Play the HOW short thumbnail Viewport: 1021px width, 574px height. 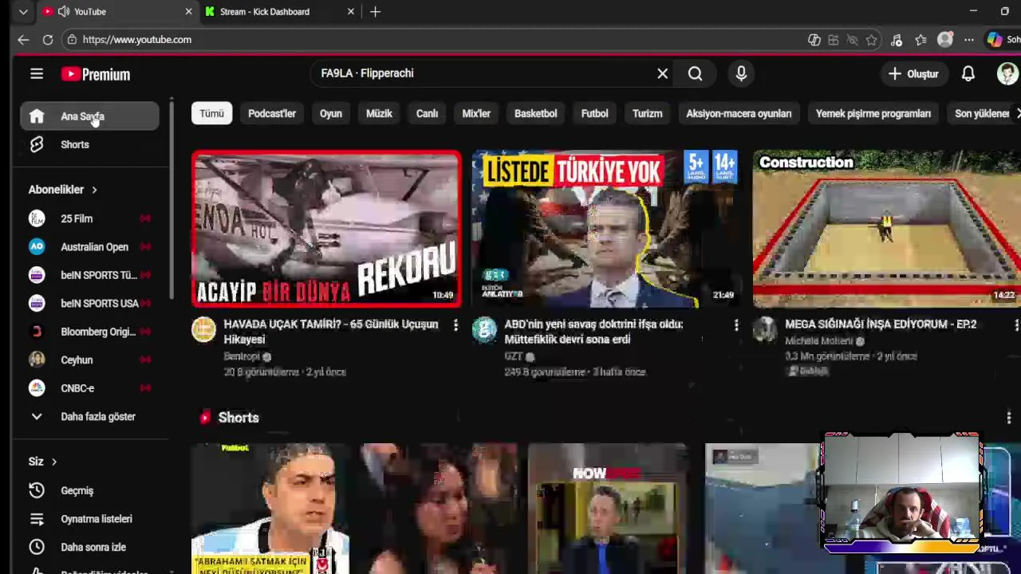pyautogui.click(x=607, y=509)
